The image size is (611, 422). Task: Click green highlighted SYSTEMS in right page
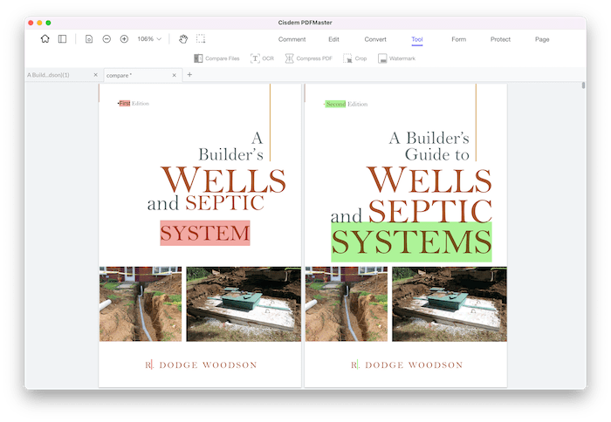click(x=411, y=242)
